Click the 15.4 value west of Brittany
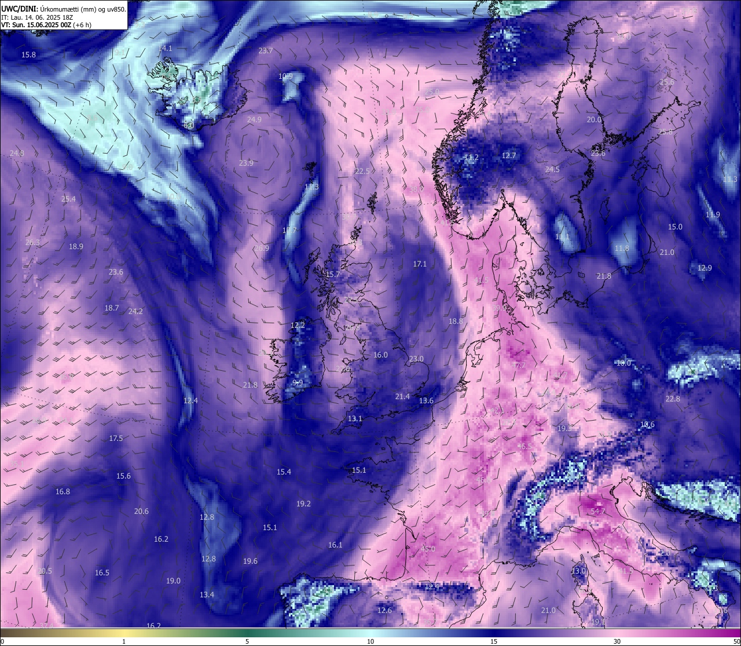 tap(284, 472)
